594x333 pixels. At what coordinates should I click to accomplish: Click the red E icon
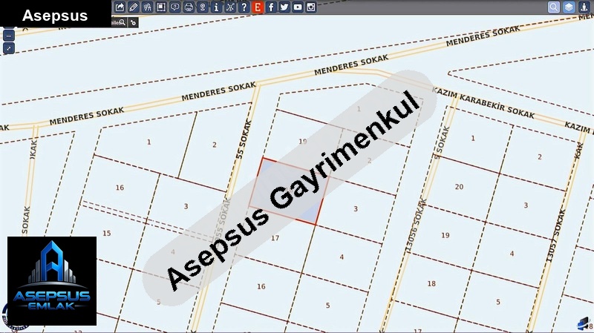[x=257, y=7]
